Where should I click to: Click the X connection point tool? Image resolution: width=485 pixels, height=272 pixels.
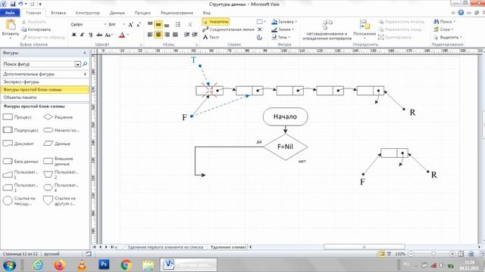[x=259, y=29]
